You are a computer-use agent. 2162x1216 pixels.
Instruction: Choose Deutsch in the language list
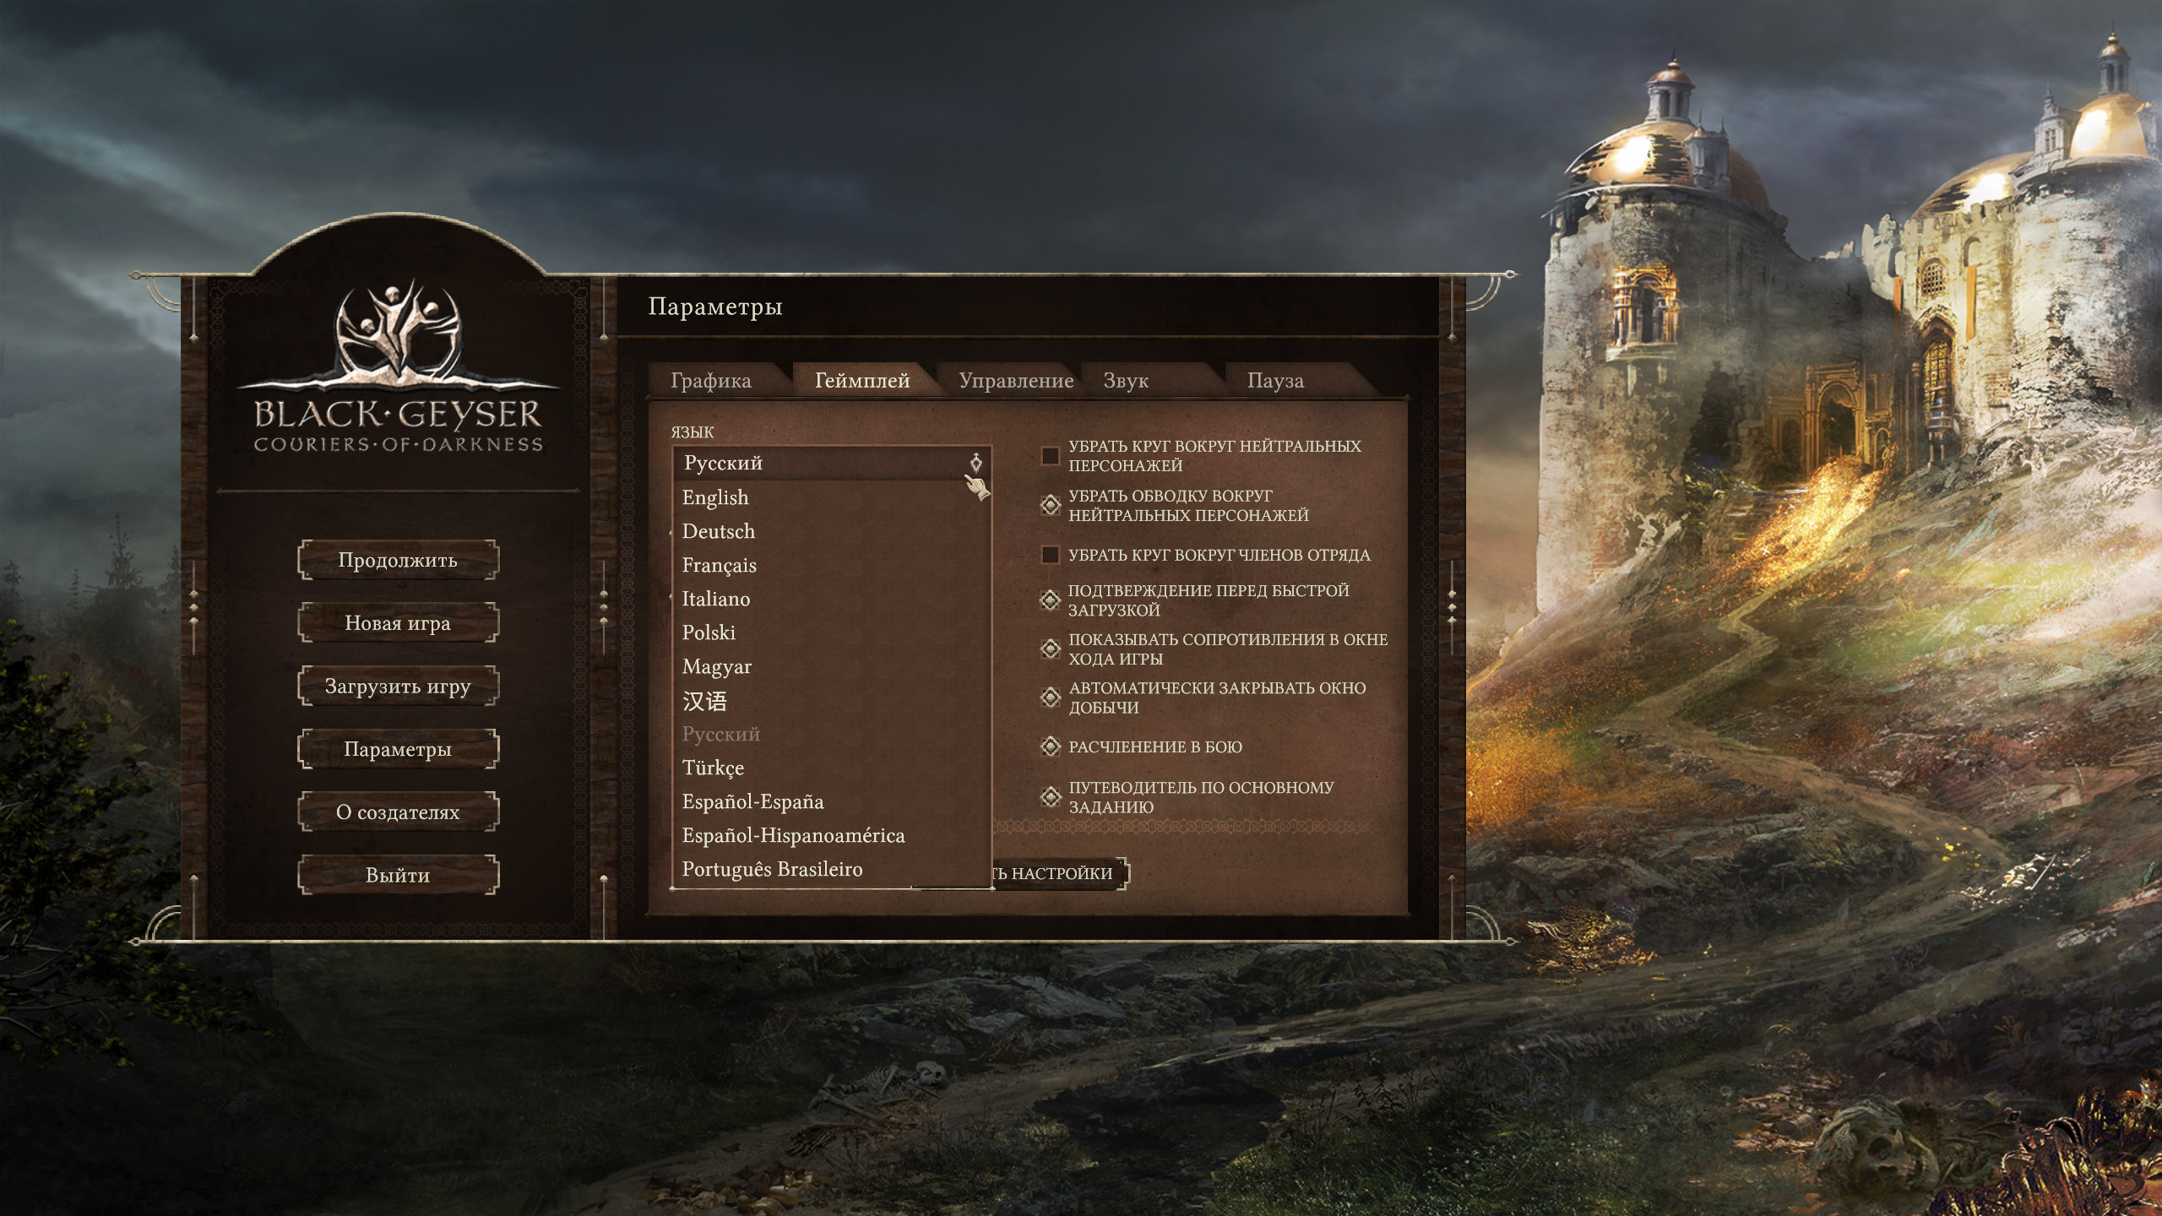click(x=831, y=531)
